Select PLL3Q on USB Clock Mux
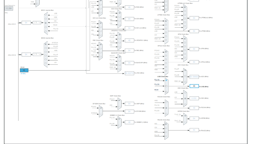255x144 pixels. click(166, 86)
